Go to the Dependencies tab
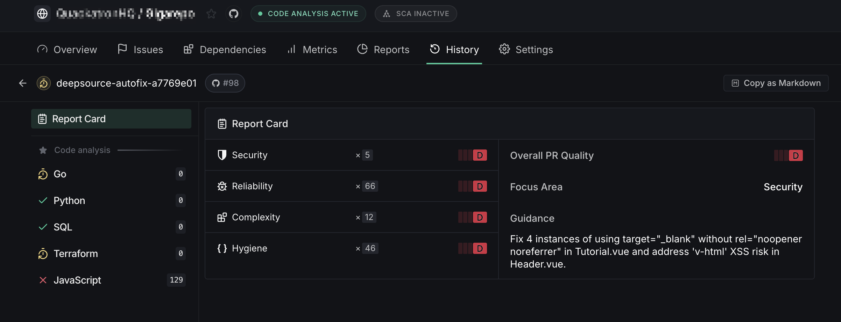The width and height of the screenshot is (841, 322). [x=225, y=50]
